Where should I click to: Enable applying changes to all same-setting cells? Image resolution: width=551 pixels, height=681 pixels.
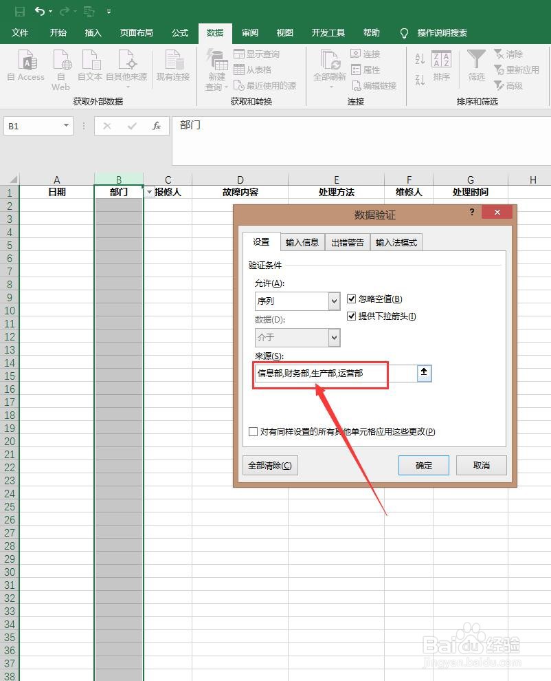(x=254, y=432)
